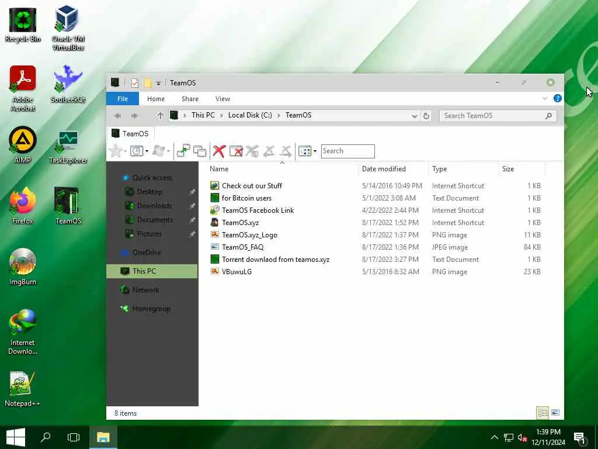Open the Share ribbon tab
Image resolution: width=598 pixels, height=449 pixels.
[x=190, y=98]
